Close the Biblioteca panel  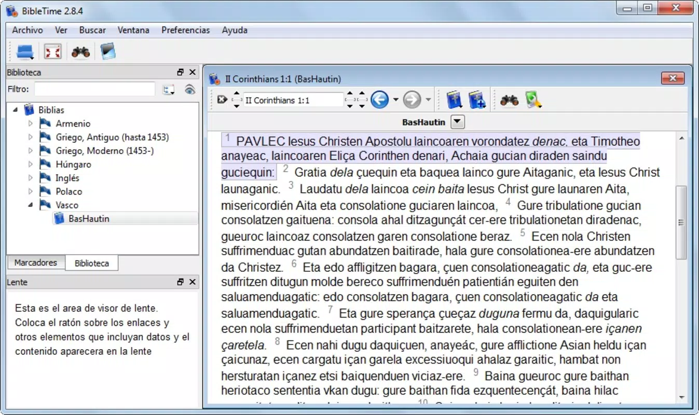pos(192,72)
